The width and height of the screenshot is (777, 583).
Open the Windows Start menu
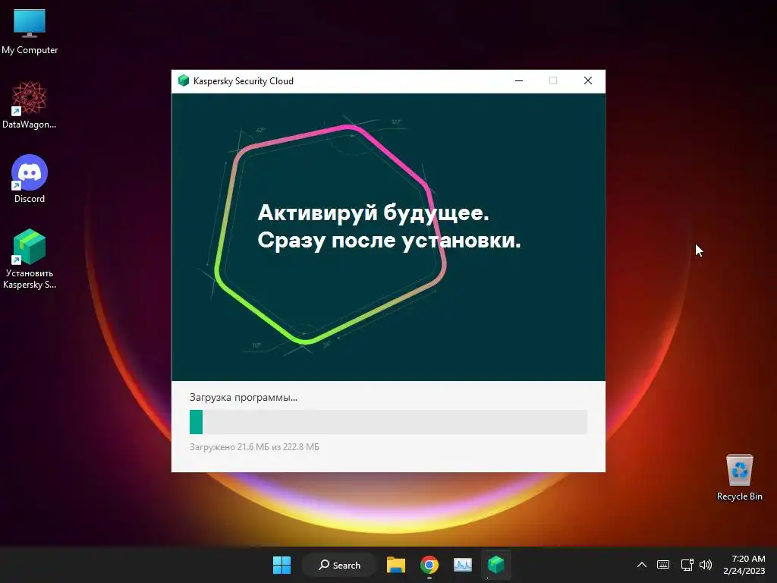point(282,565)
